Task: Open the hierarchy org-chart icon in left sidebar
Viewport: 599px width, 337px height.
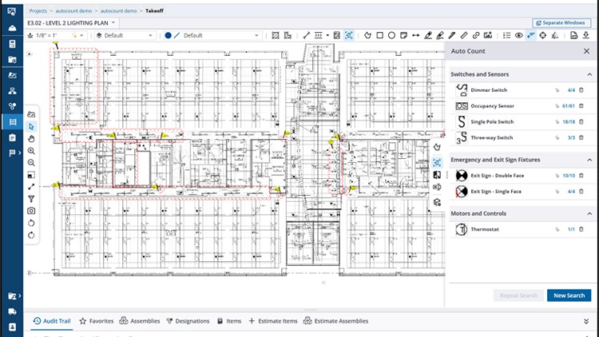Action: [x=12, y=90]
